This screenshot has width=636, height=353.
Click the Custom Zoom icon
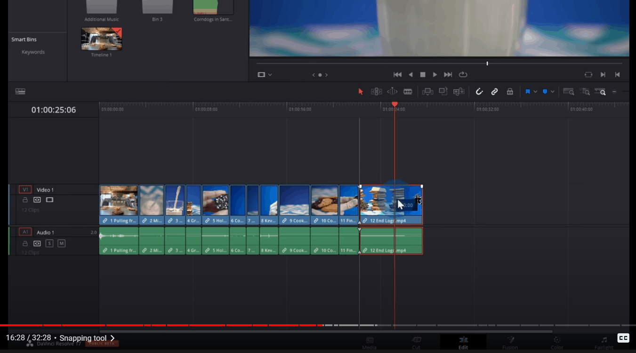600,92
